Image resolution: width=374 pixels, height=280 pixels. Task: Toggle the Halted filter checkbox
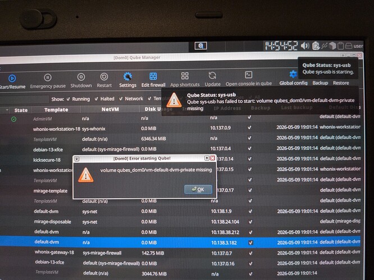[97, 99]
